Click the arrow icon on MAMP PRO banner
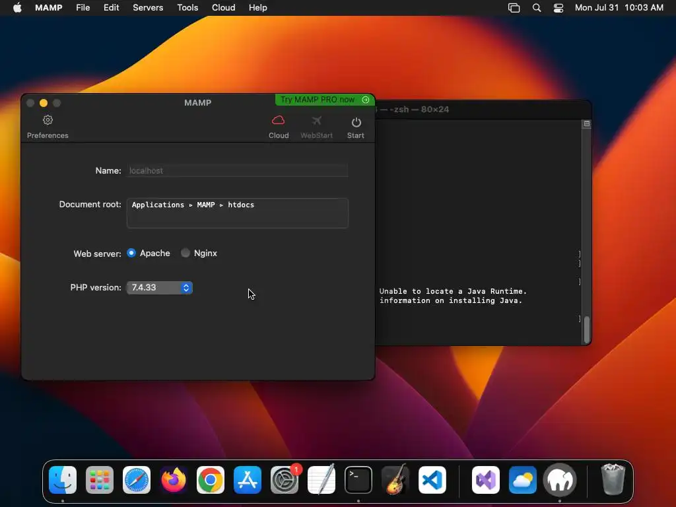The width and height of the screenshot is (676, 507). tap(366, 100)
